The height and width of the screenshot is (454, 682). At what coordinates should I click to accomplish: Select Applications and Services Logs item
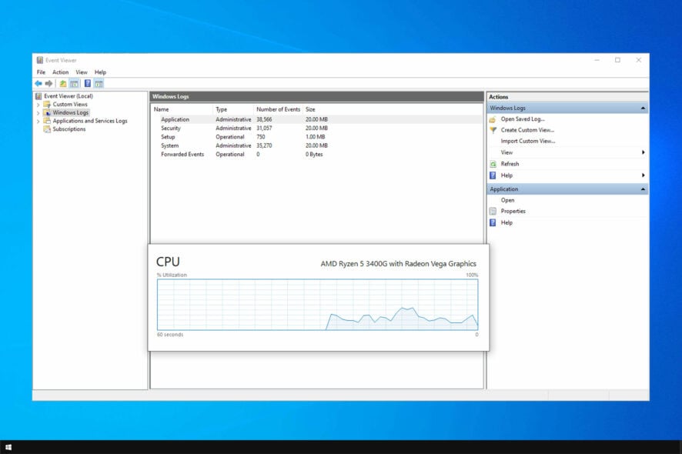coord(90,121)
